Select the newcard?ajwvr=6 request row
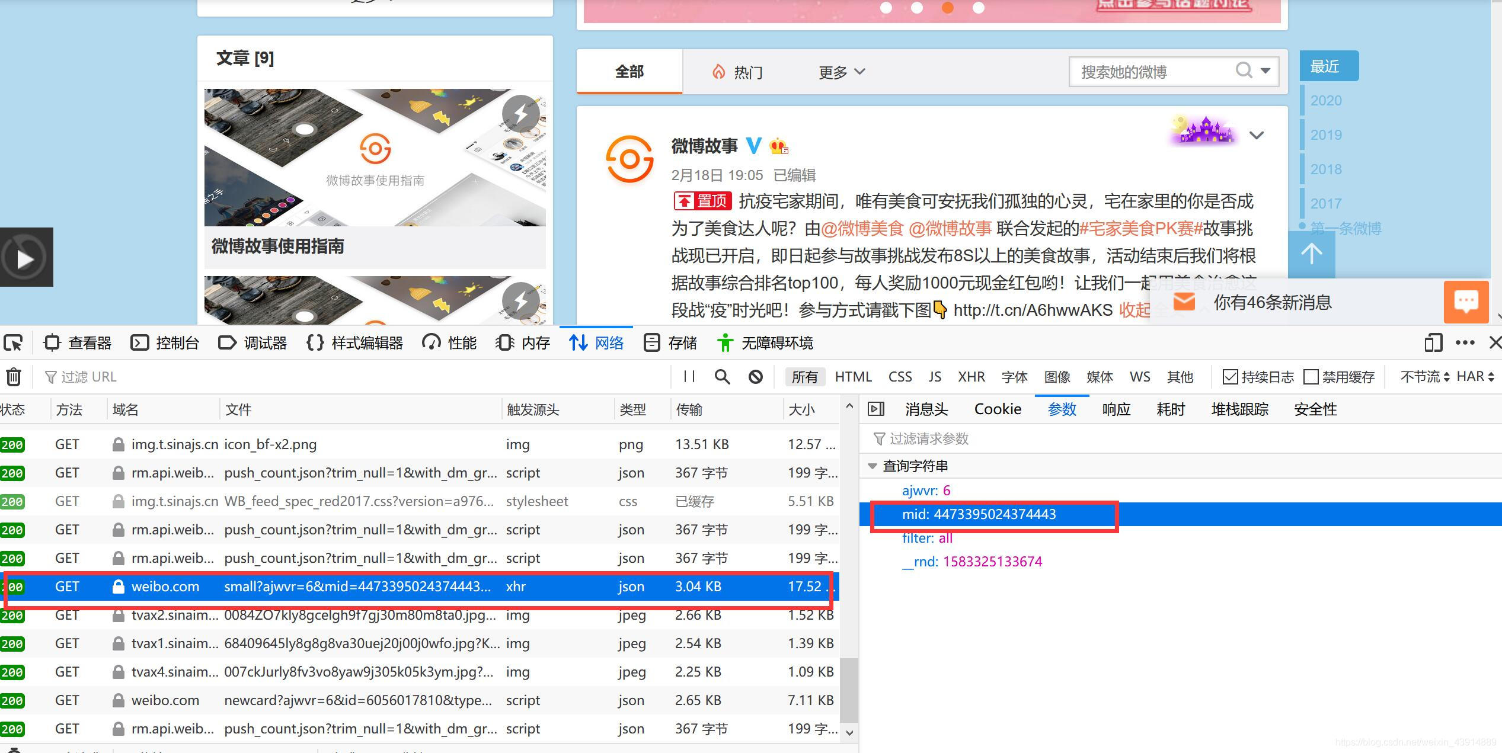Viewport: 1502px width, 753px height. coord(418,700)
